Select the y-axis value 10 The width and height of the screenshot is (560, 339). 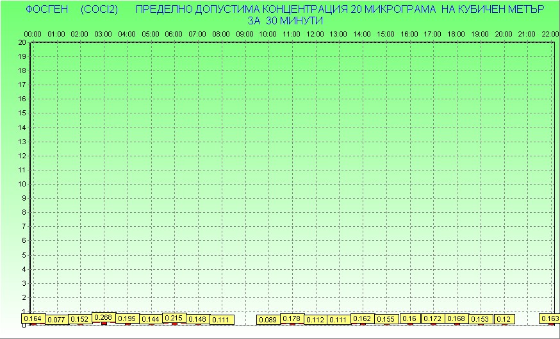[22, 184]
